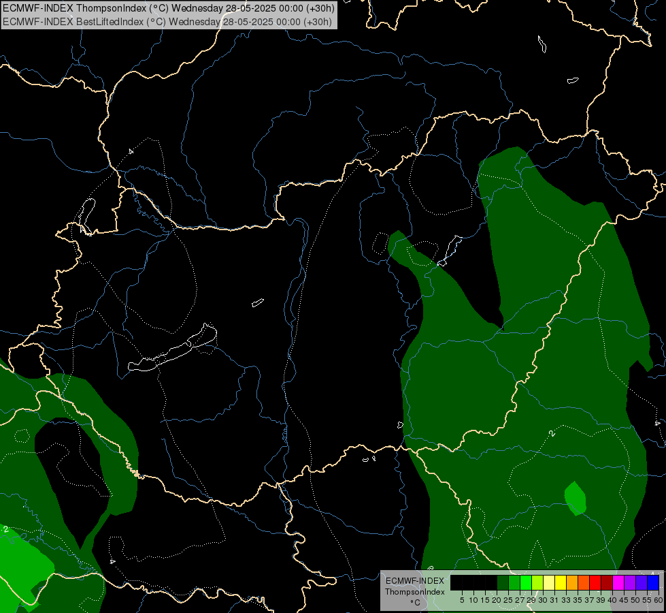The width and height of the screenshot is (666, 613).
Task: Click the legend tick value 40
Action: click(x=612, y=600)
